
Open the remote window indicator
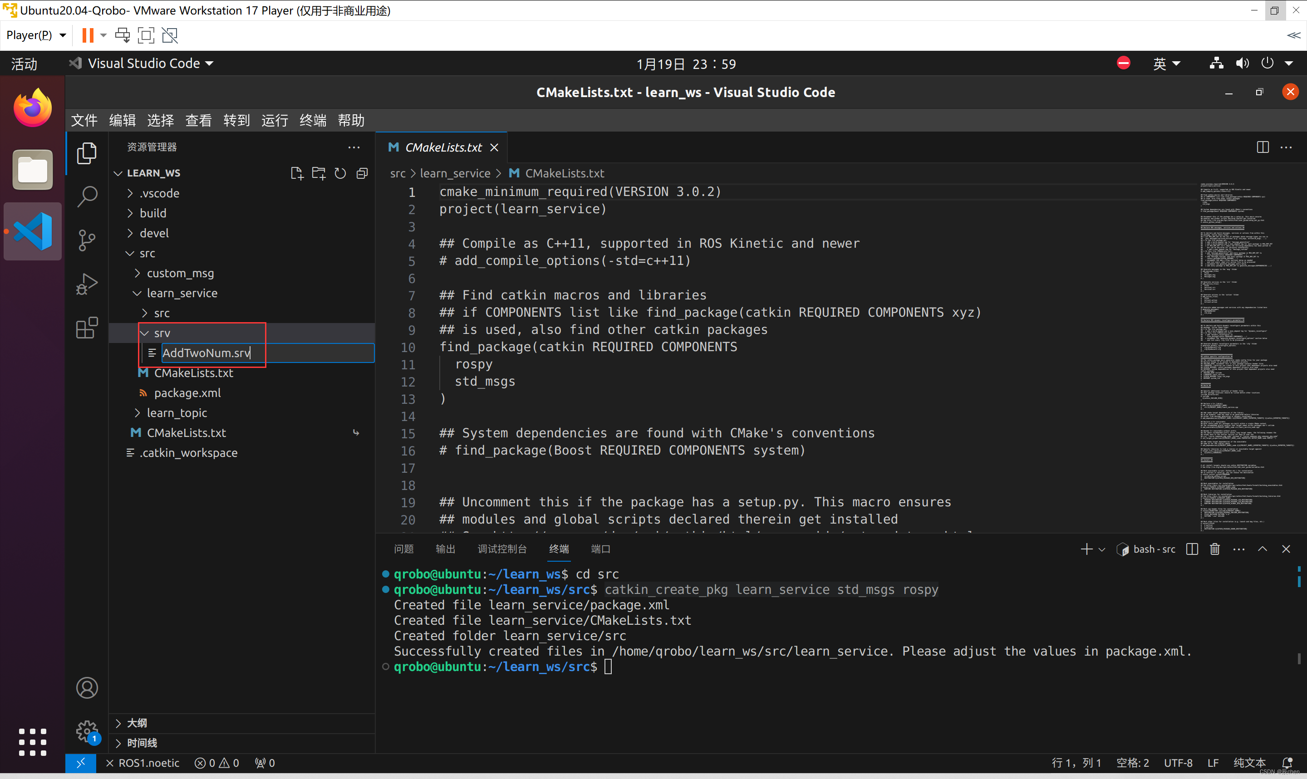coord(80,763)
